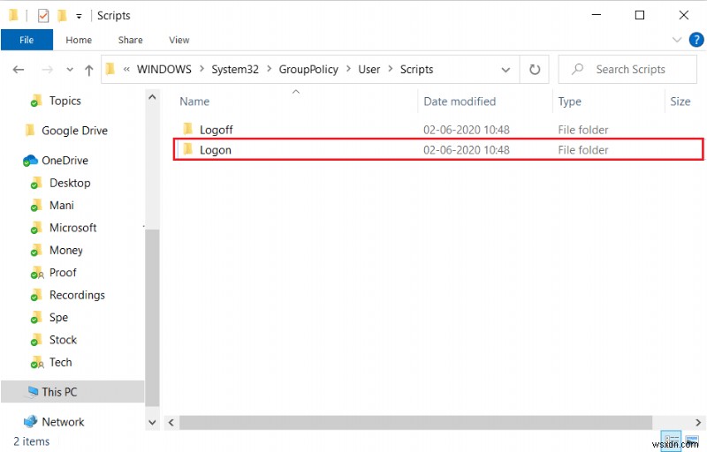
Task: Open the address bar history dropdown
Action: tap(506, 70)
